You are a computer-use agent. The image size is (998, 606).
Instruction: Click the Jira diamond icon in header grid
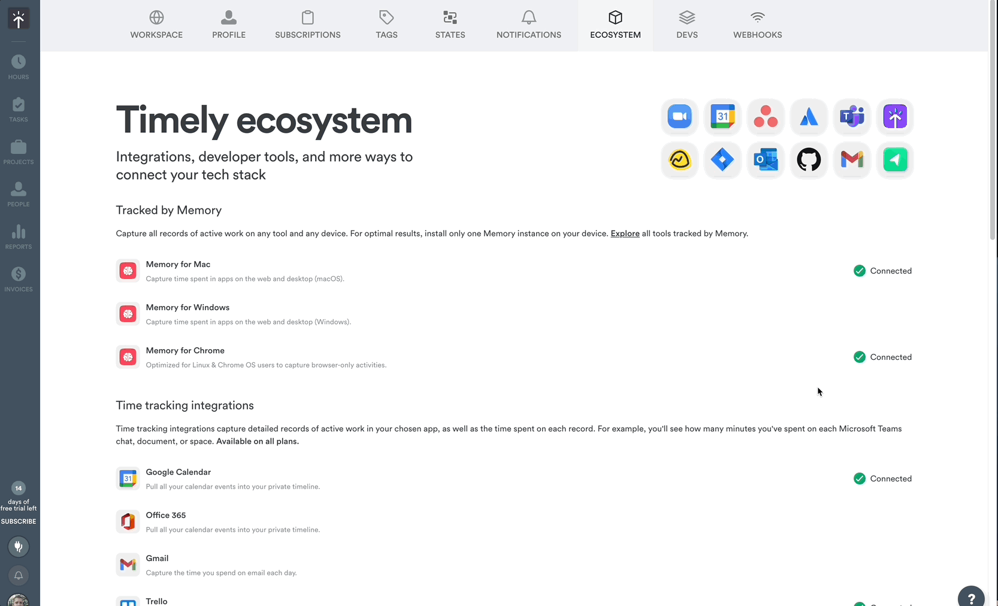[722, 160]
